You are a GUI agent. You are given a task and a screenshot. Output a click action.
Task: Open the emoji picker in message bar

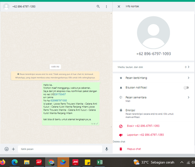7,149
